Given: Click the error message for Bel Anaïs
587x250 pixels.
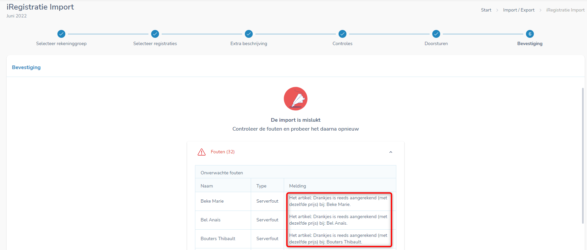Looking at the screenshot, I should (x=338, y=220).
